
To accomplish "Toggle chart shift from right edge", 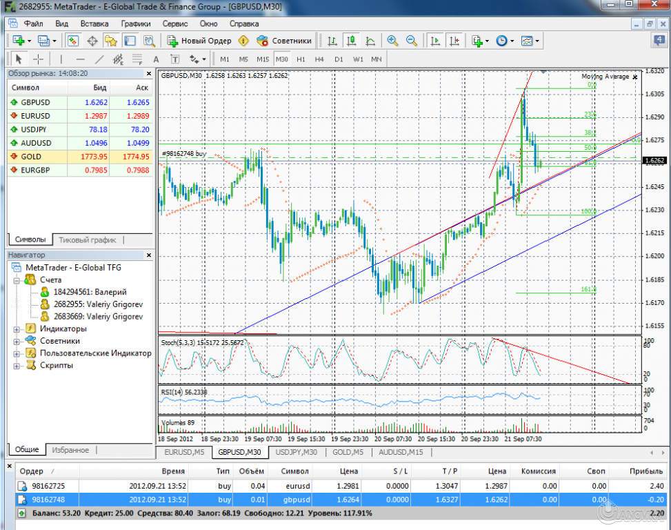I will tap(454, 41).
